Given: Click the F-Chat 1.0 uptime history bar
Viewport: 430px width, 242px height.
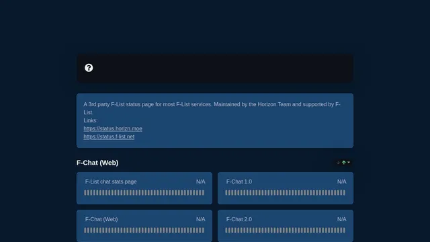Looking at the screenshot, I should (285, 193).
